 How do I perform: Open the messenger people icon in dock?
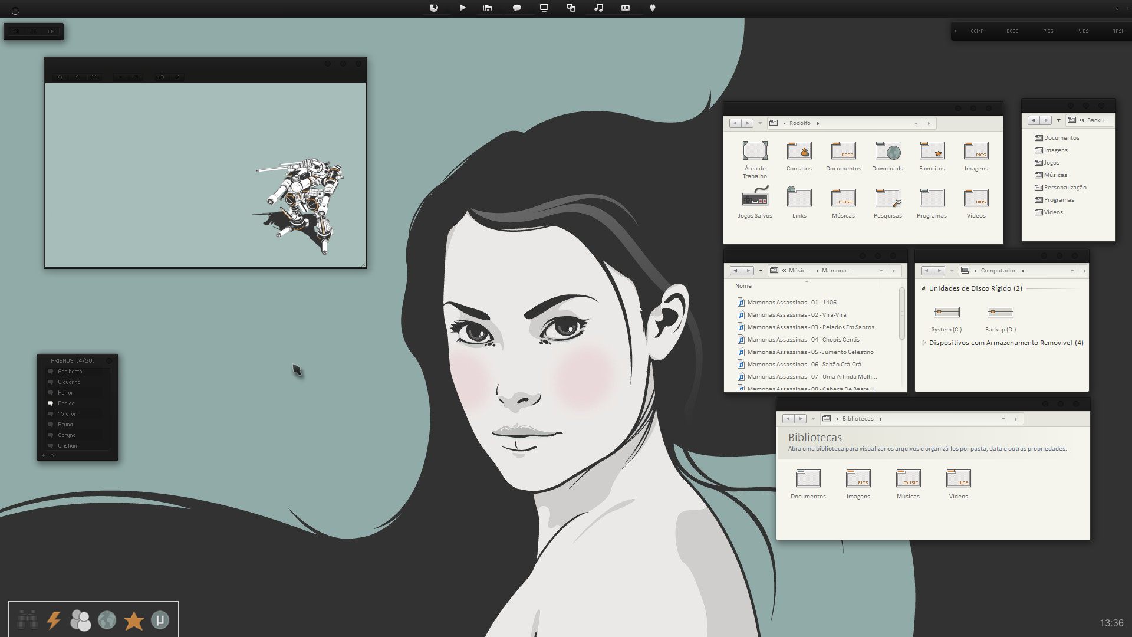80,620
